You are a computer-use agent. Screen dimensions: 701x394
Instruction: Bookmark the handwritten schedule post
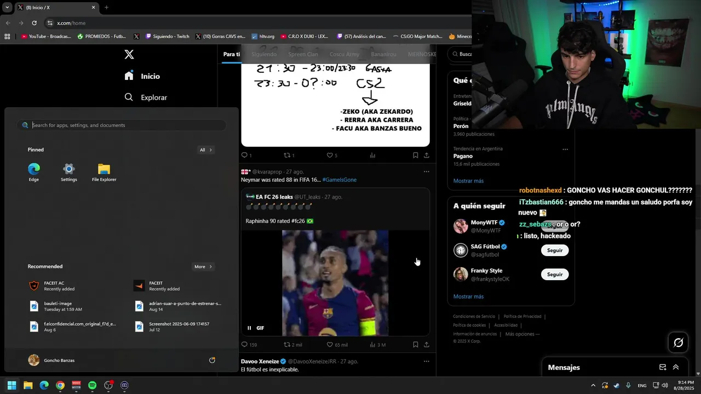tap(415, 155)
